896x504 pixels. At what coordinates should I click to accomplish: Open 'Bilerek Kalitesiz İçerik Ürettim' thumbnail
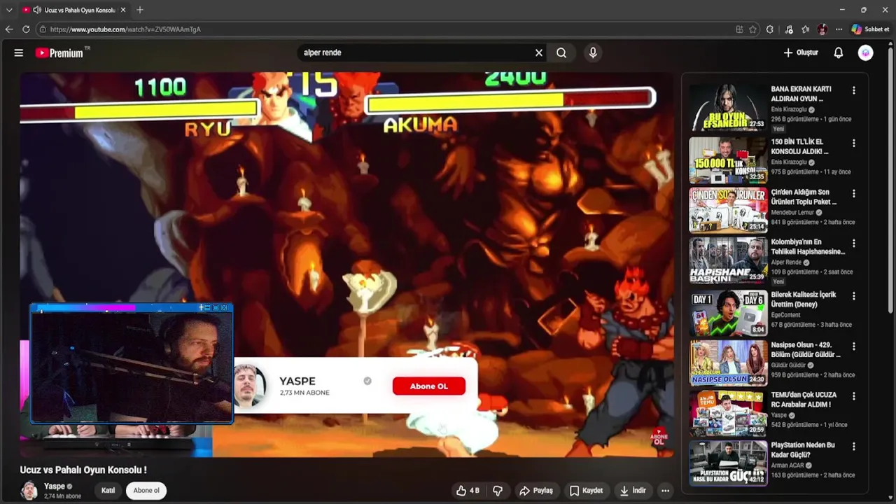click(x=728, y=313)
